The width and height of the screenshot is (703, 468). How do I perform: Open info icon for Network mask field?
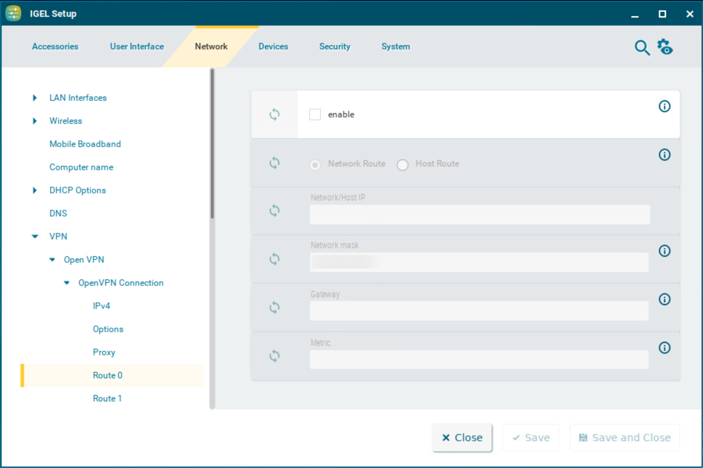click(x=664, y=251)
